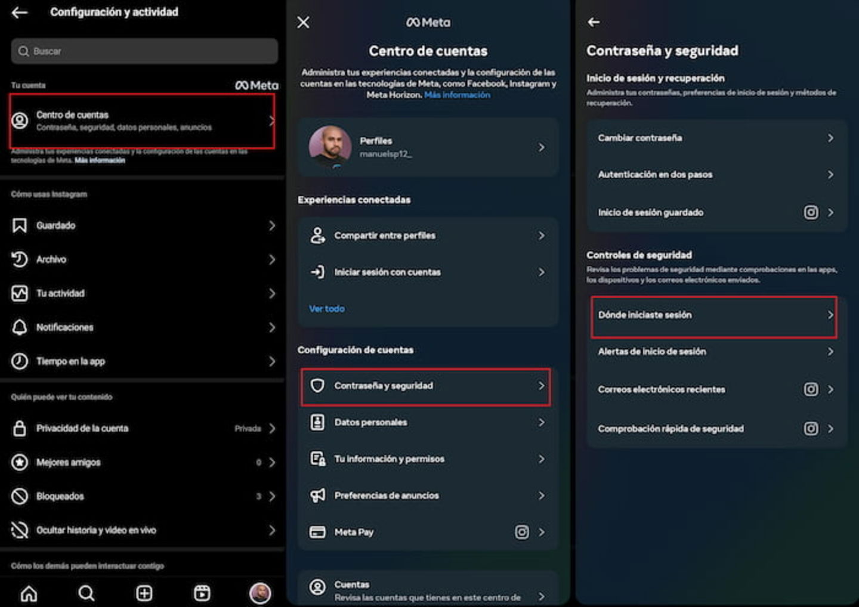
Task: Go back from Configuración y actividad
Action: coord(20,12)
